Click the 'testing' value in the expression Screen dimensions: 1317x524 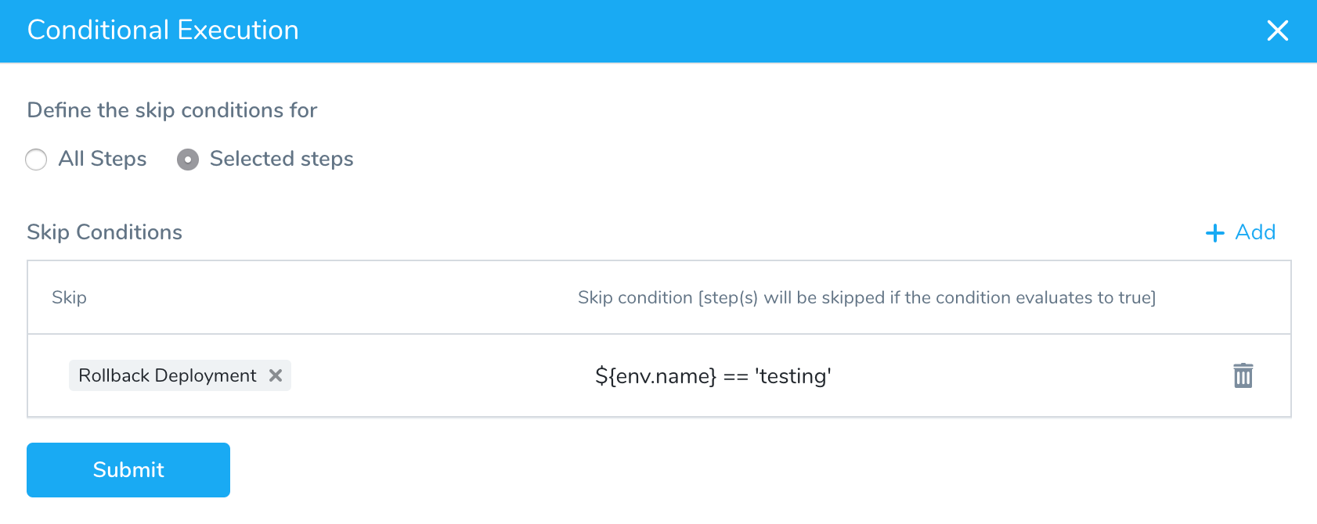point(793,376)
